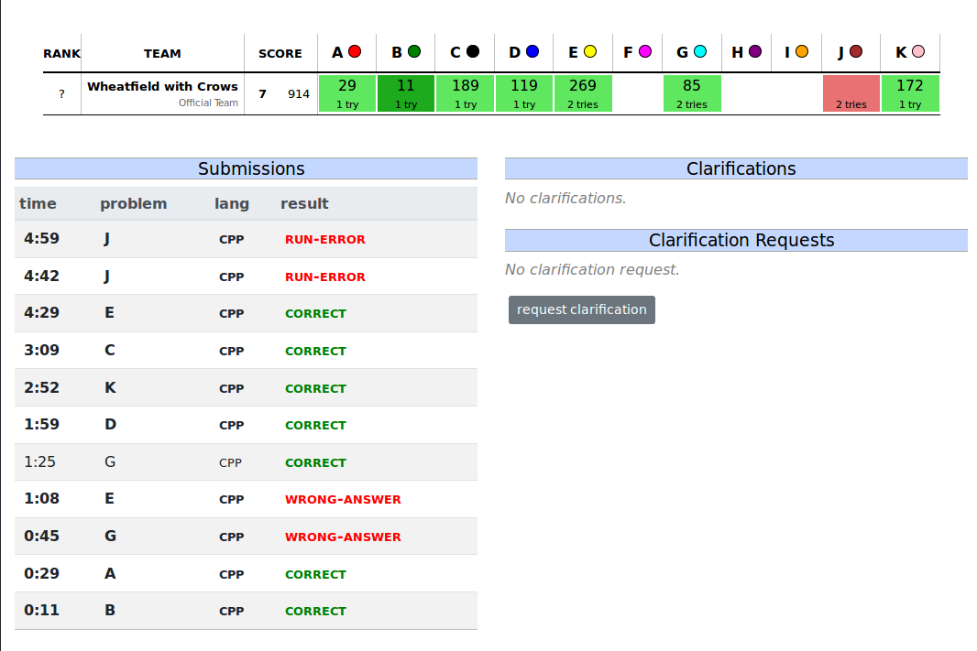
Task: Click the magenta balloon for problem F
Action: pyautogui.click(x=645, y=52)
